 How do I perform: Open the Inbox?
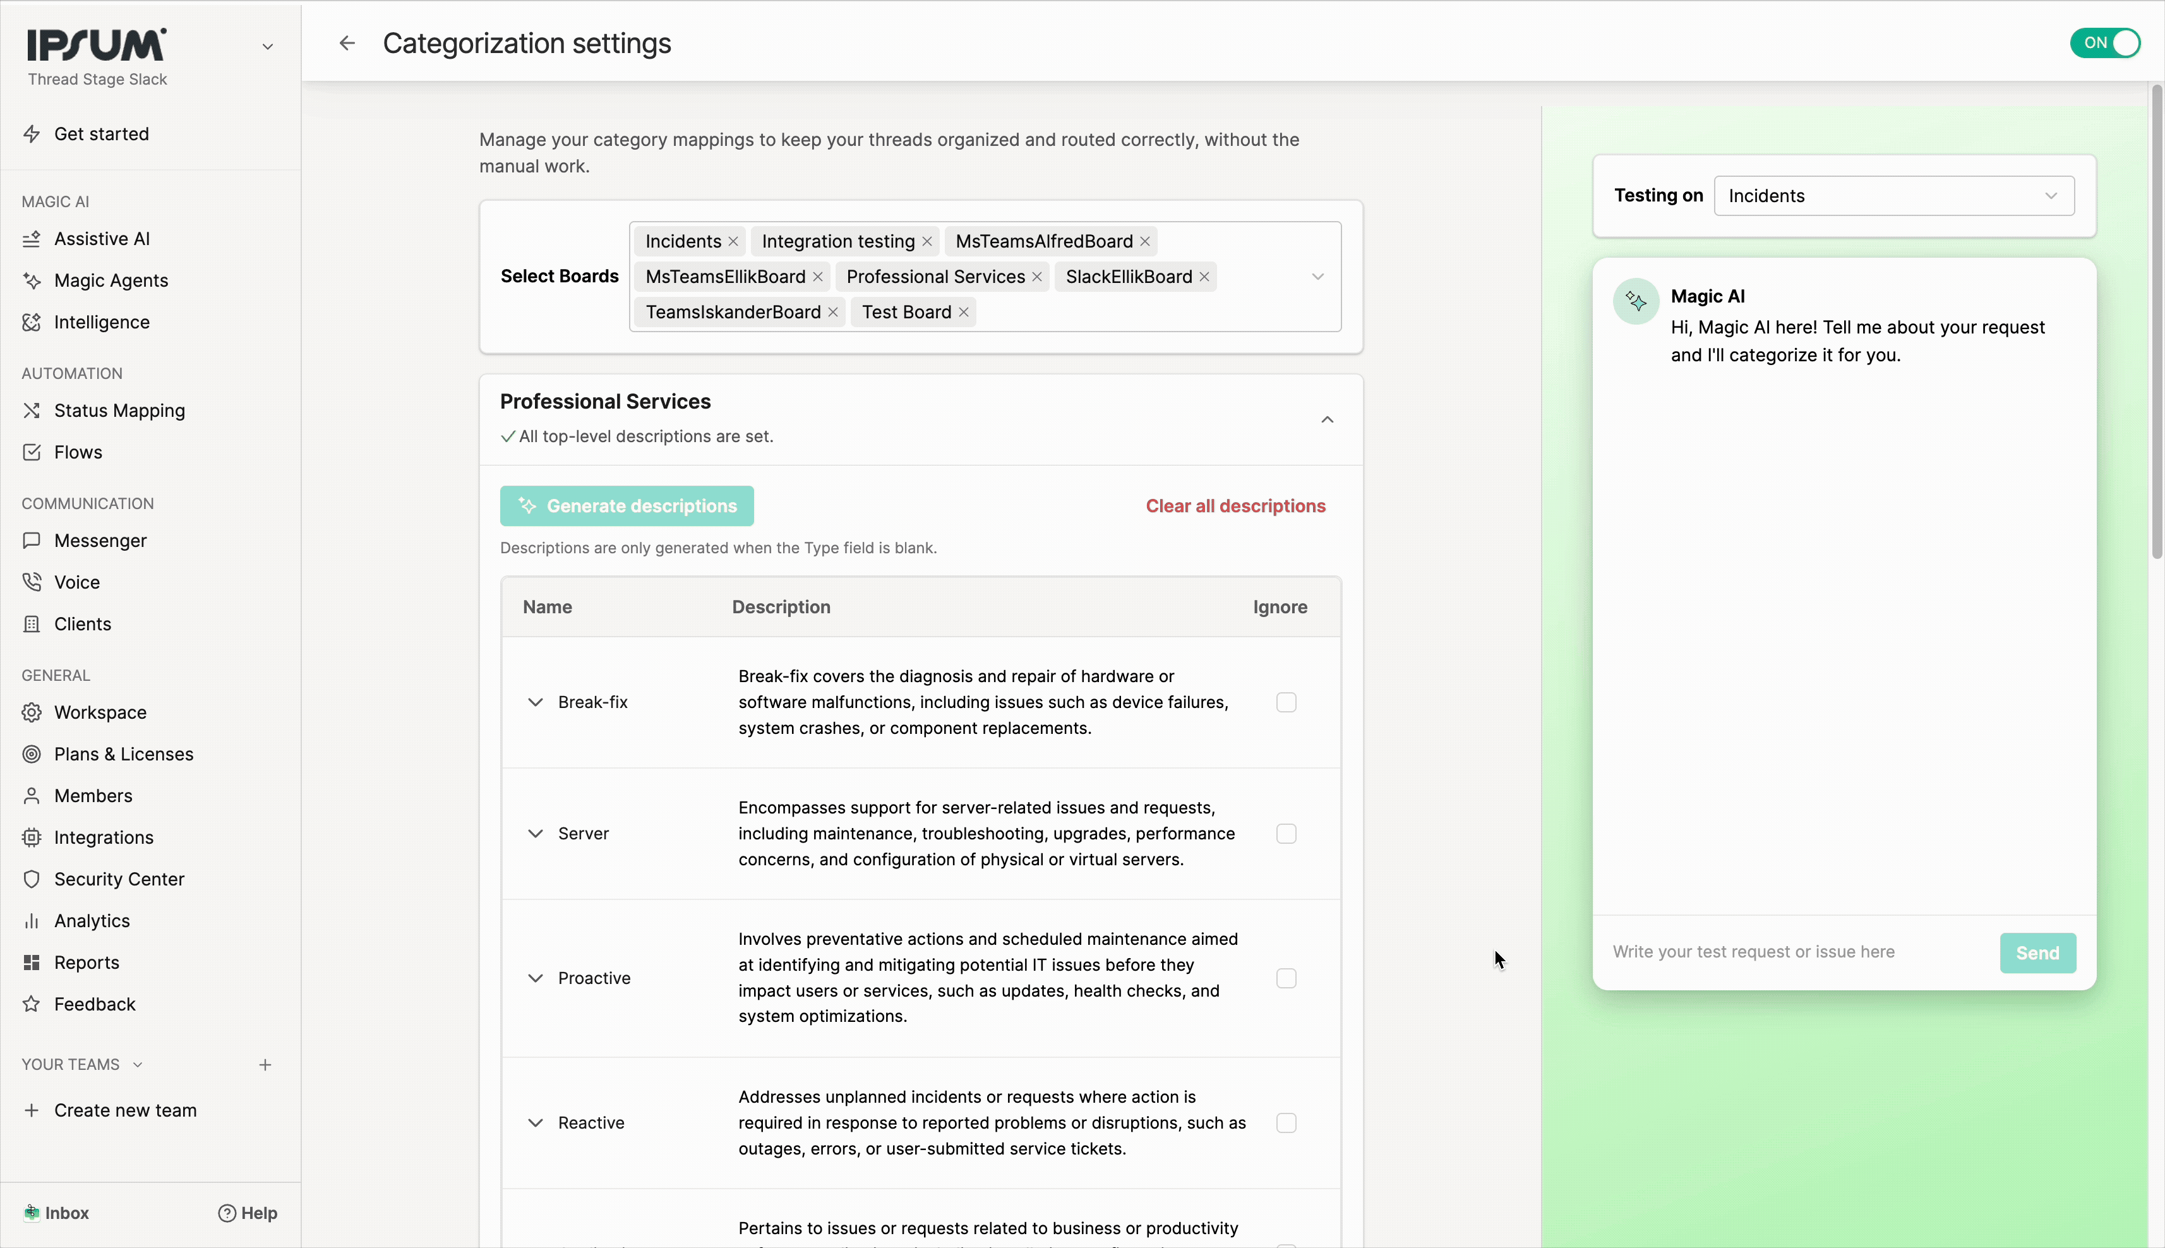pyautogui.click(x=57, y=1213)
